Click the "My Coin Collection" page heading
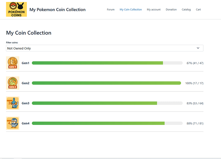The height and width of the screenshot is (159, 221). [x=28, y=33]
